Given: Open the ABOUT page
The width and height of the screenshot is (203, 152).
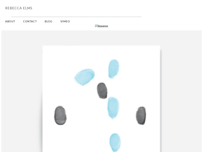Looking at the screenshot, I should click(10, 21).
